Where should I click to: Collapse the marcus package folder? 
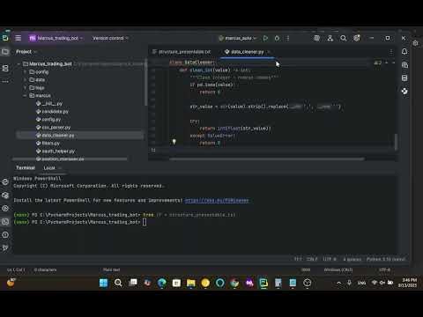[x=25, y=96]
